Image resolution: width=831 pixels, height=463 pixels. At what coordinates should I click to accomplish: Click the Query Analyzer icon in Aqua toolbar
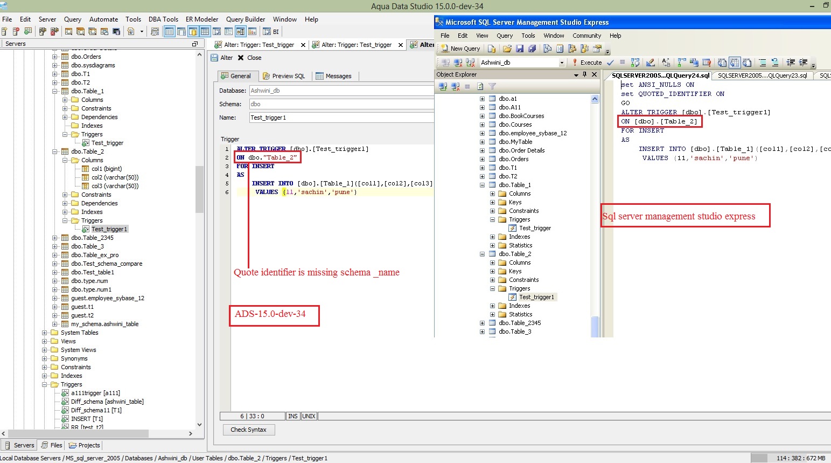point(69,31)
